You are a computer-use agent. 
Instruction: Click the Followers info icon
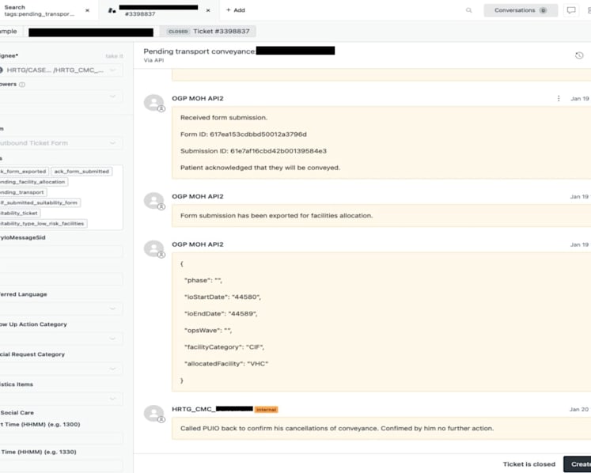pos(22,85)
